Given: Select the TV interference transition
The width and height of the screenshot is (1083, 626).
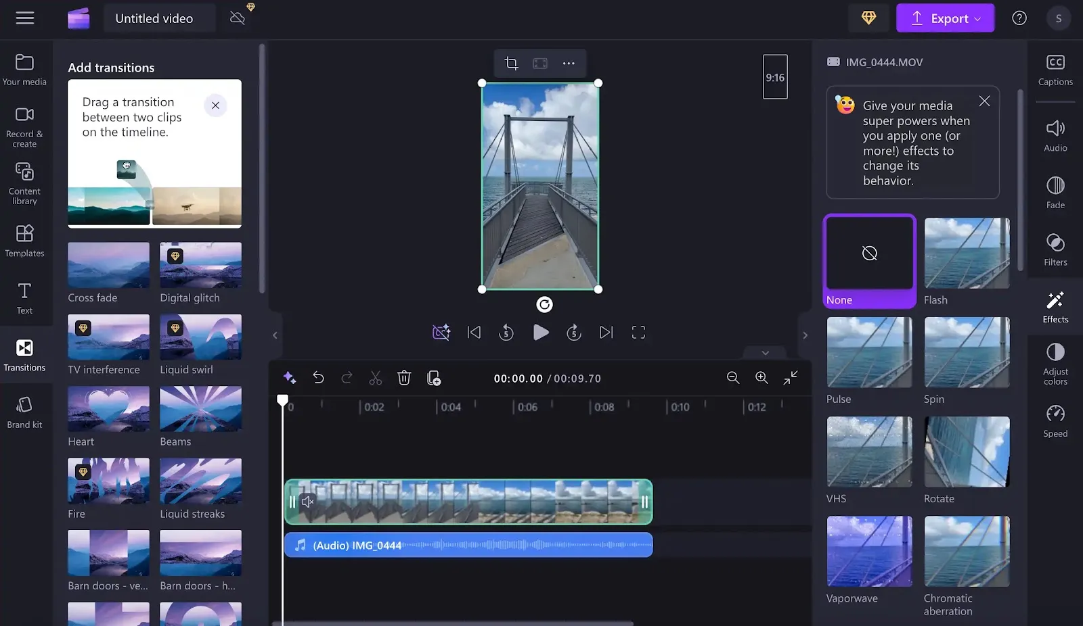Looking at the screenshot, I should tap(108, 345).
